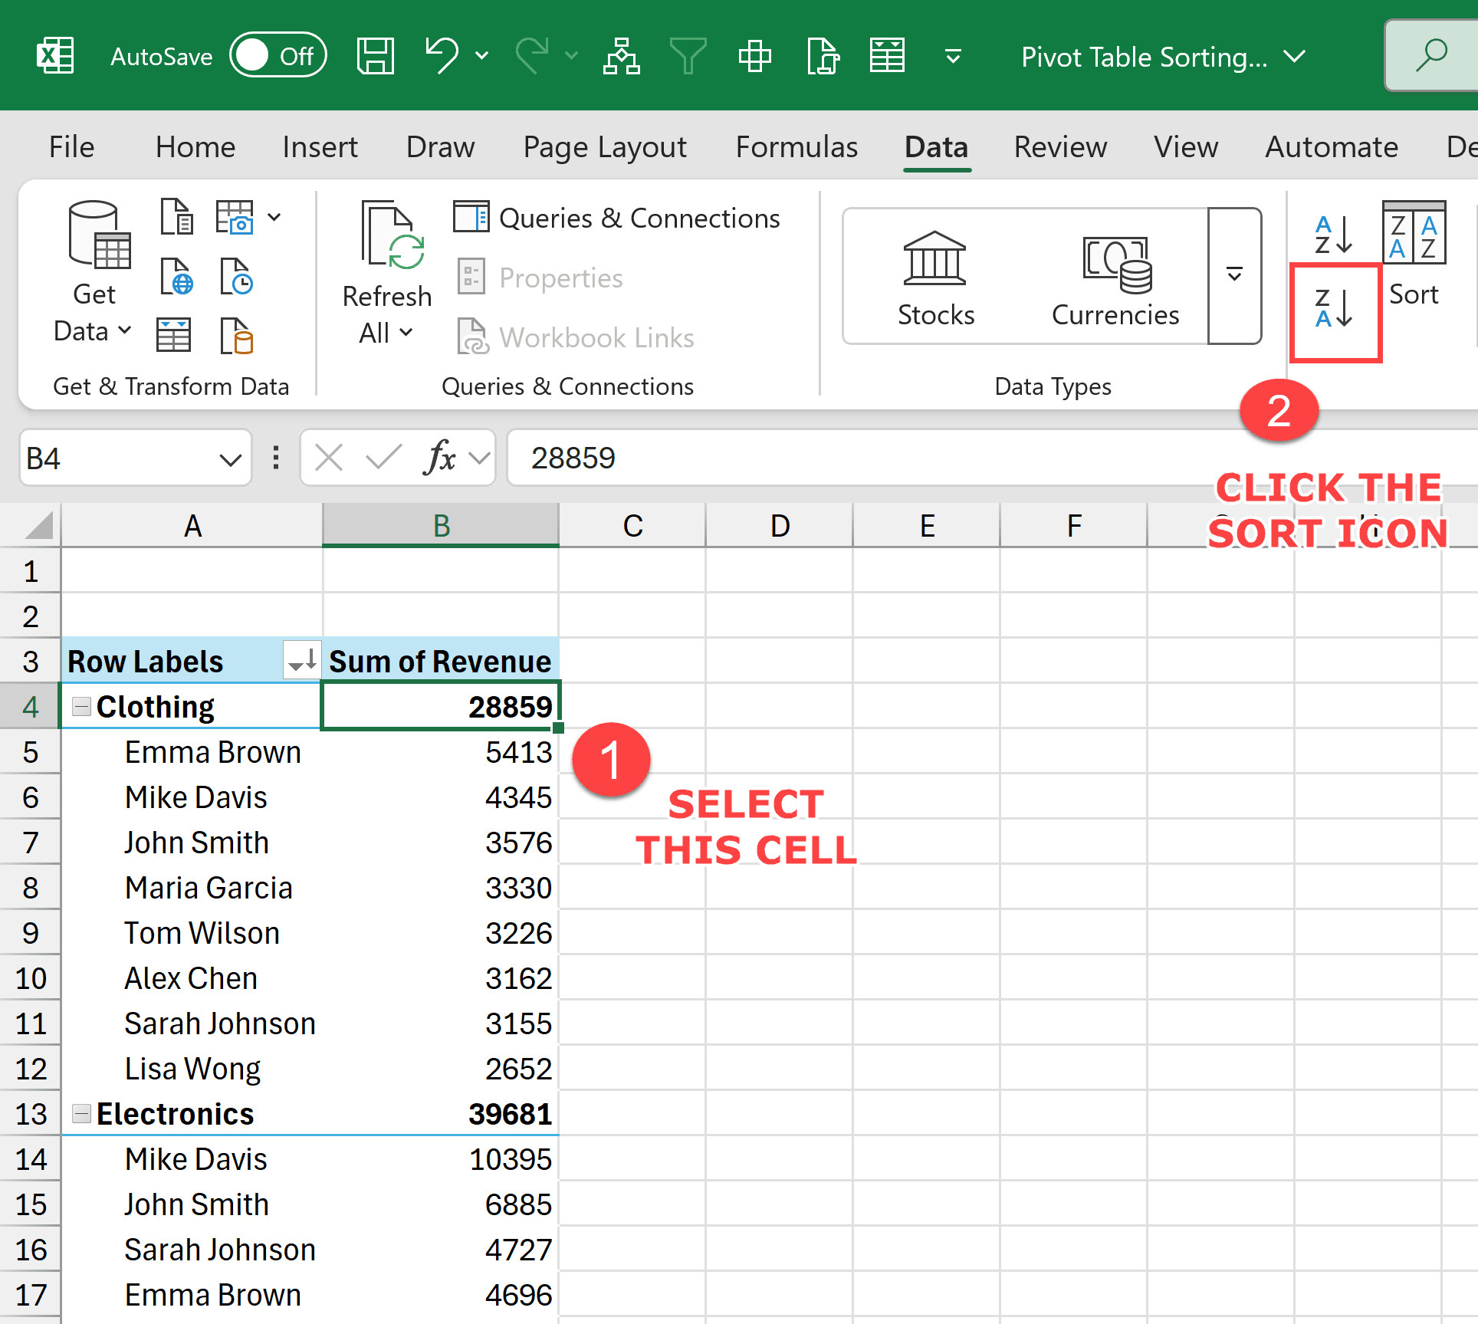The width and height of the screenshot is (1478, 1324).
Task: Open the Page Layout tab
Action: click(x=605, y=146)
